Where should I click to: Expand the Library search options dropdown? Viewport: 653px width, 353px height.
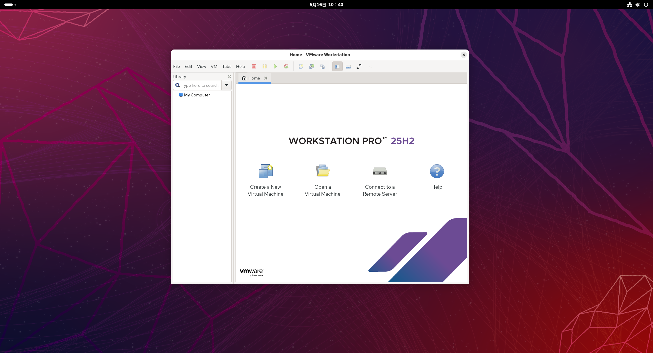click(226, 85)
